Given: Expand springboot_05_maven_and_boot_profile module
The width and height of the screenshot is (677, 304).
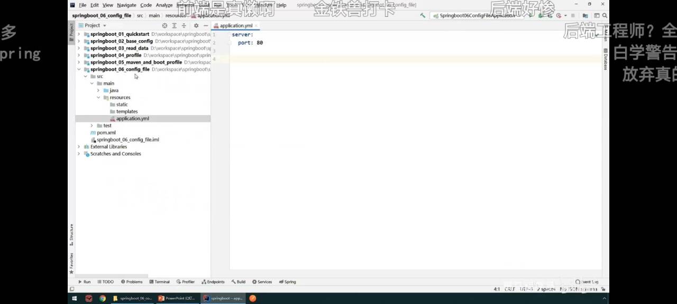Looking at the screenshot, I should [79, 62].
